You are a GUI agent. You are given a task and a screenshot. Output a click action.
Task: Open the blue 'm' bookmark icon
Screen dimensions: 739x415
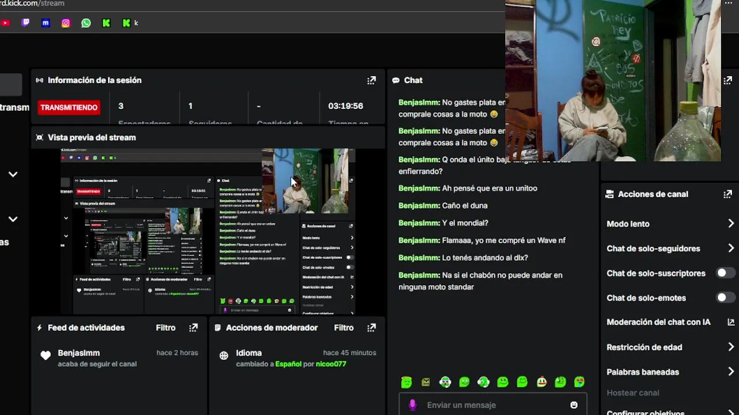coord(46,23)
